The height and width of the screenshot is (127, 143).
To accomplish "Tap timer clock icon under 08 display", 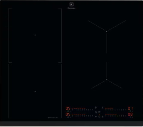I will [x=130, y=117].
